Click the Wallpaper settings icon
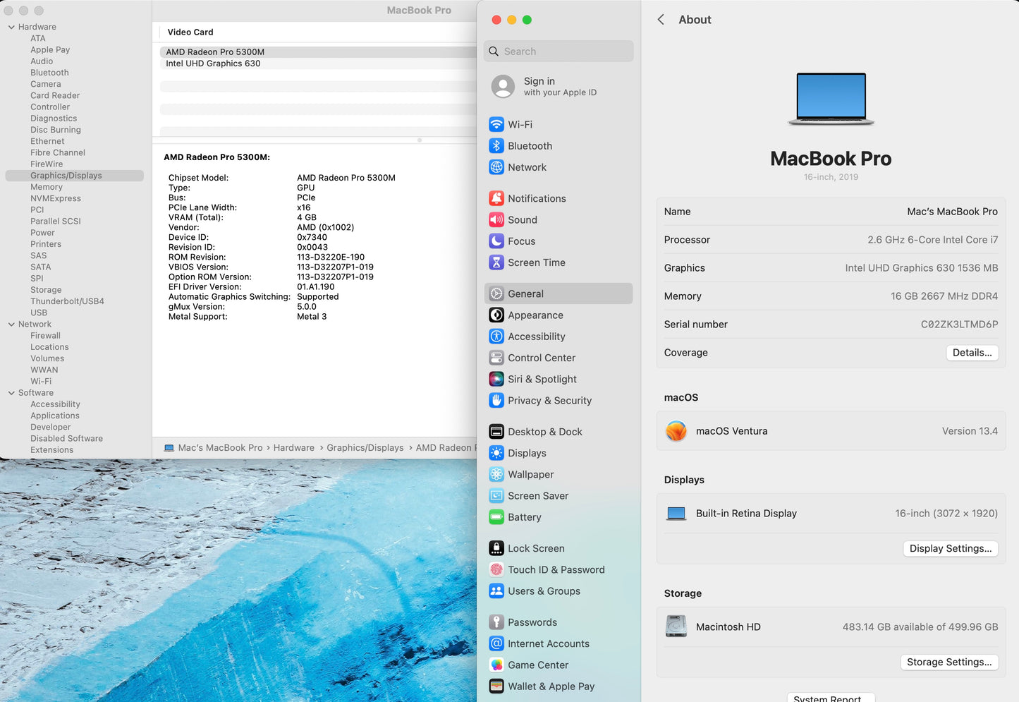The image size is (1019, 702). pos(496,475)
